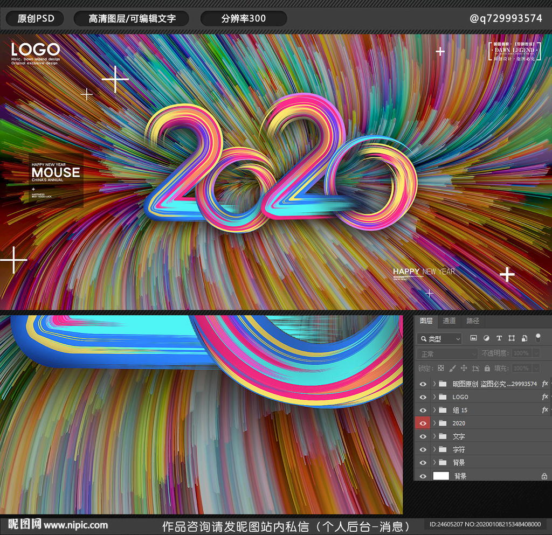This screenshot has height=535, width=552.
Task: Toggle visibility of the 文字 group
Action: pos(423,436)
